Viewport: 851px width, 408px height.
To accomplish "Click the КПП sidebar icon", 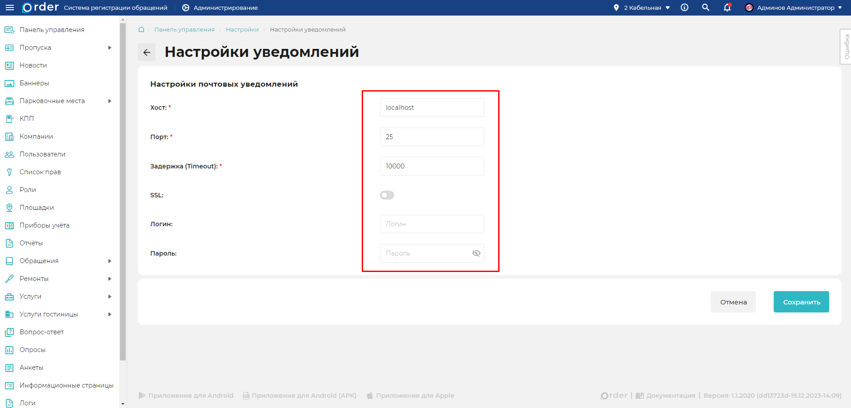I will (x=9, y=118).
